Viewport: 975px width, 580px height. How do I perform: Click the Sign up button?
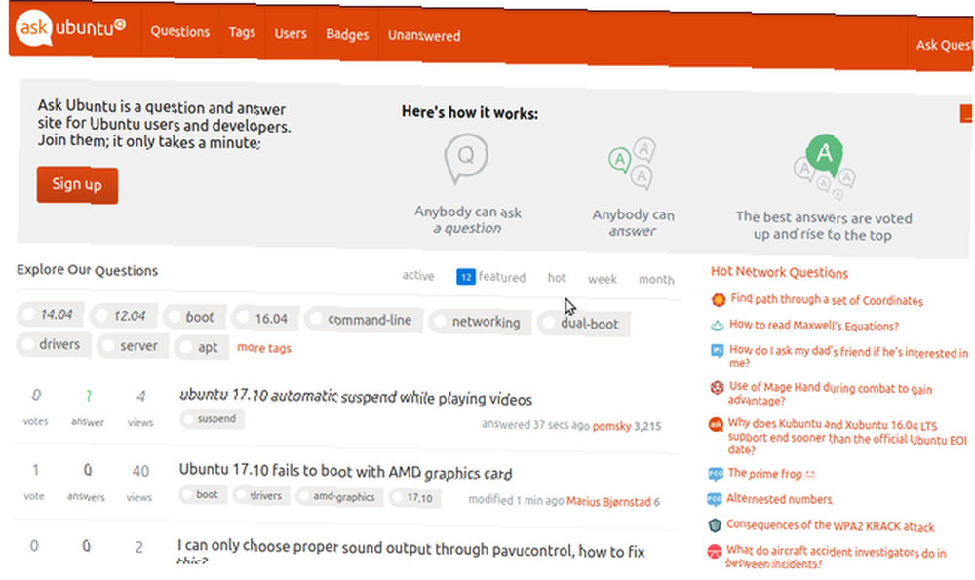[x=77, y=184]
